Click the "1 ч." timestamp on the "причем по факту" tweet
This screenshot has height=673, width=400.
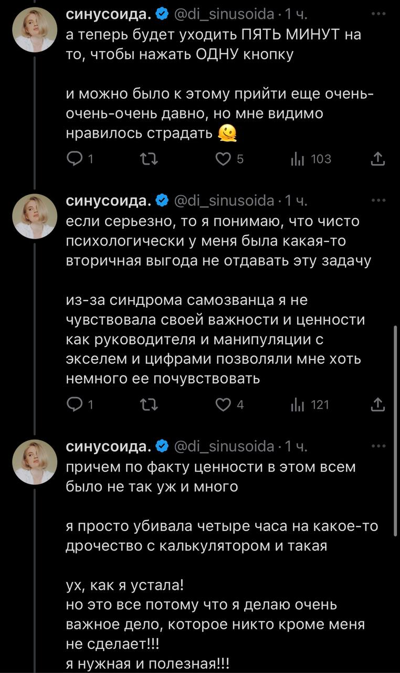pyautogui.click(x=296, y=446)
